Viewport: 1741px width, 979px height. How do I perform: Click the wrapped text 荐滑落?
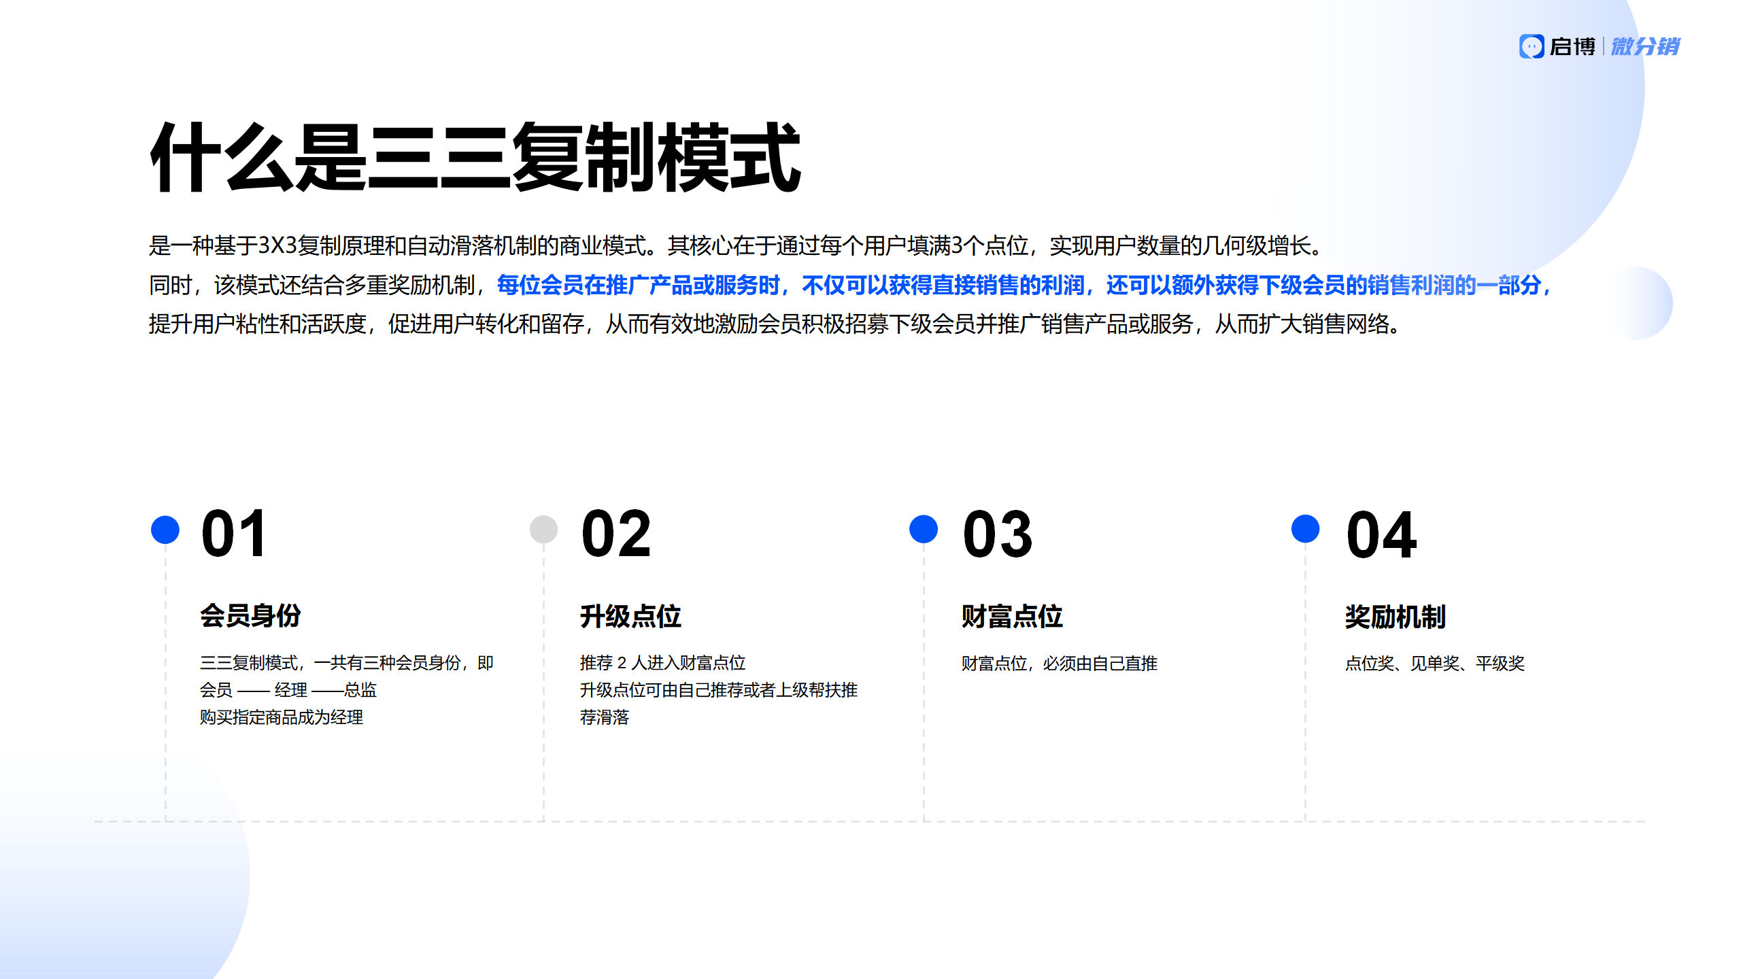605,717
